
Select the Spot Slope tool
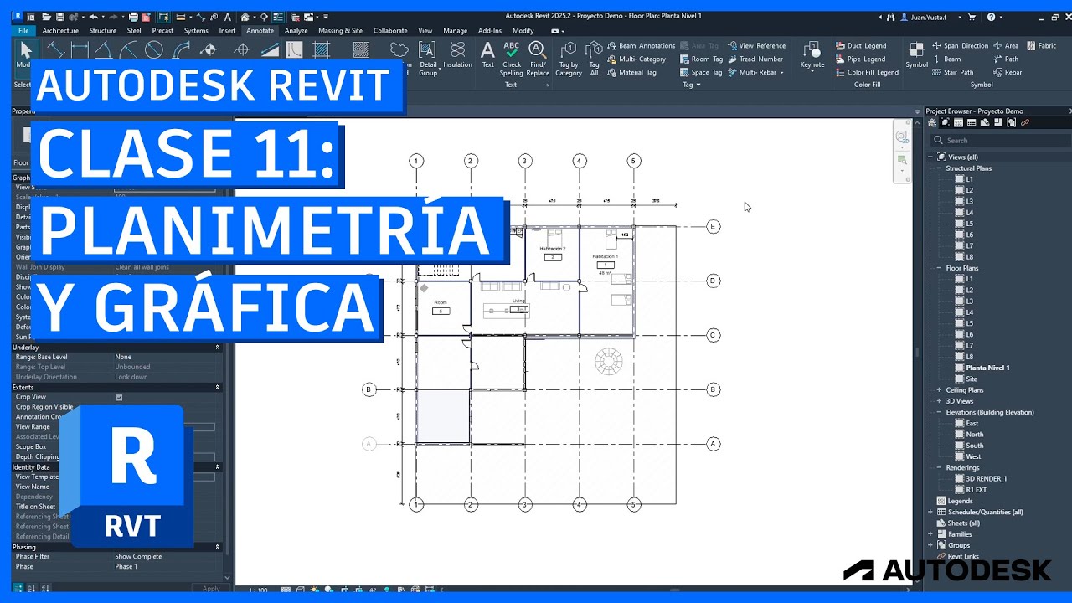[270, 49]
